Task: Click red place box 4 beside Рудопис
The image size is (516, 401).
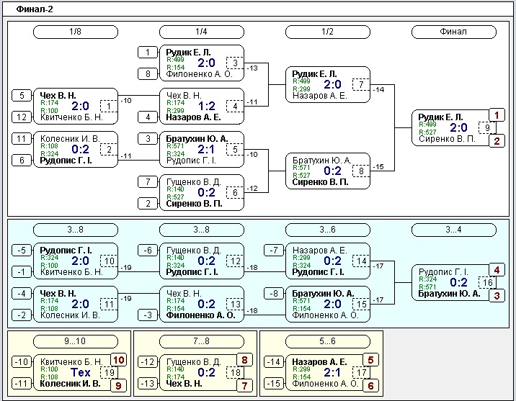Action: tap(497, 270)
